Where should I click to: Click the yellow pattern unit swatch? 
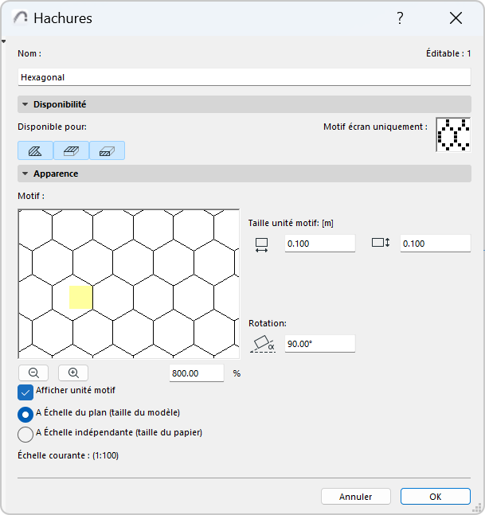80,297
